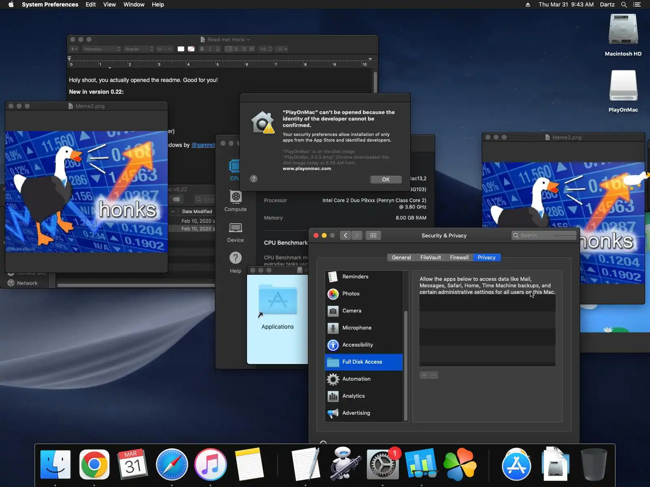Select Analytics in the privacy list
The height and width of the screenshot is (487, 650).
364,396
